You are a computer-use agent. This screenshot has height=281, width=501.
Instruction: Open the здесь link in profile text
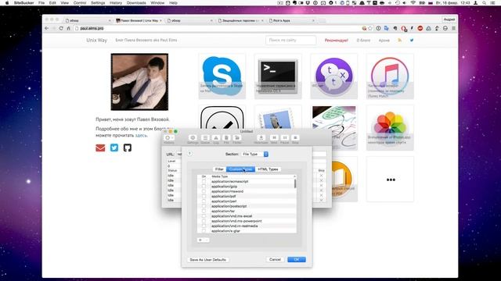click(x=141, y=135)
